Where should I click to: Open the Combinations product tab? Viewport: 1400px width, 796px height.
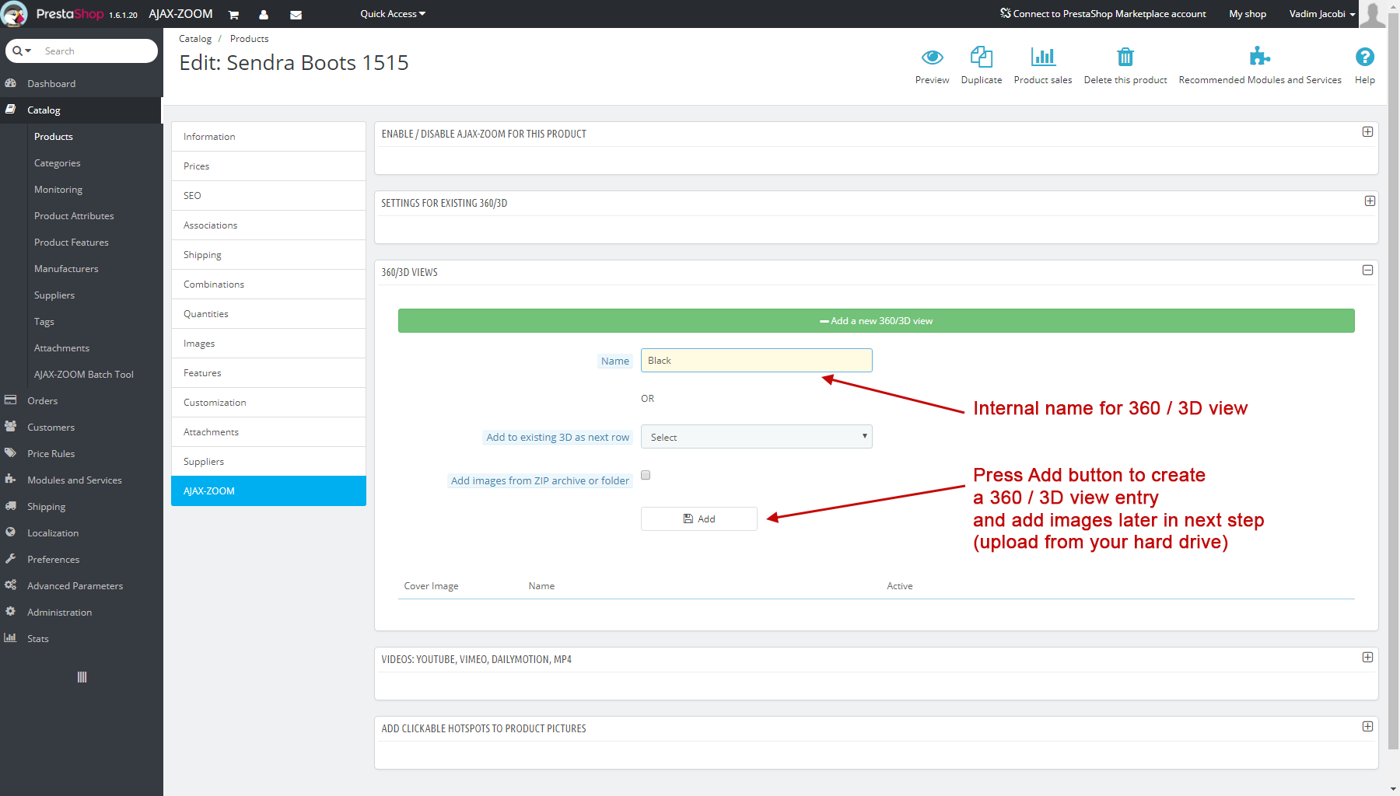pos(268,285)
